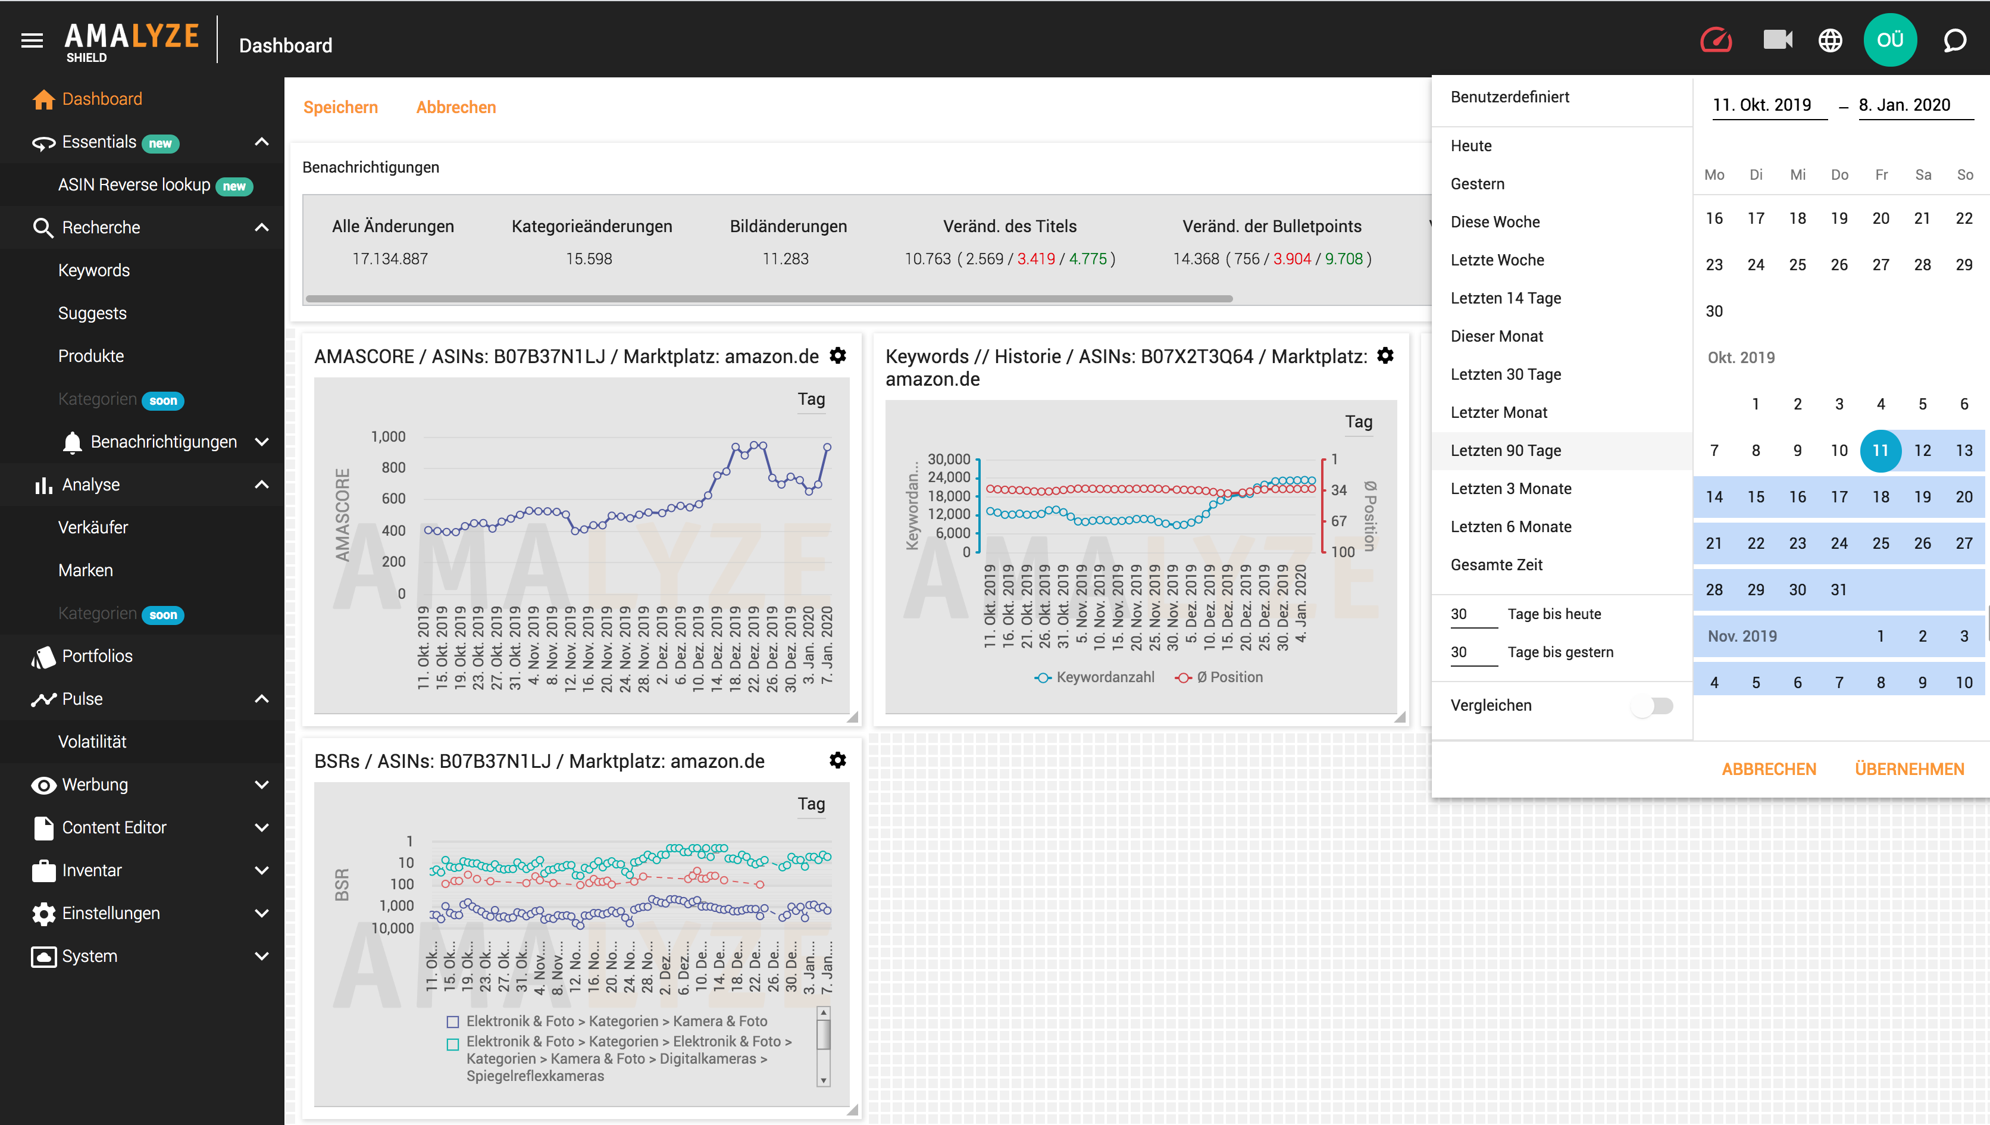The width and height of the screenshot is (1990, 1125).
Task: Expand the Benachrichtigungen submenu chevron
Action: [262, 442]
